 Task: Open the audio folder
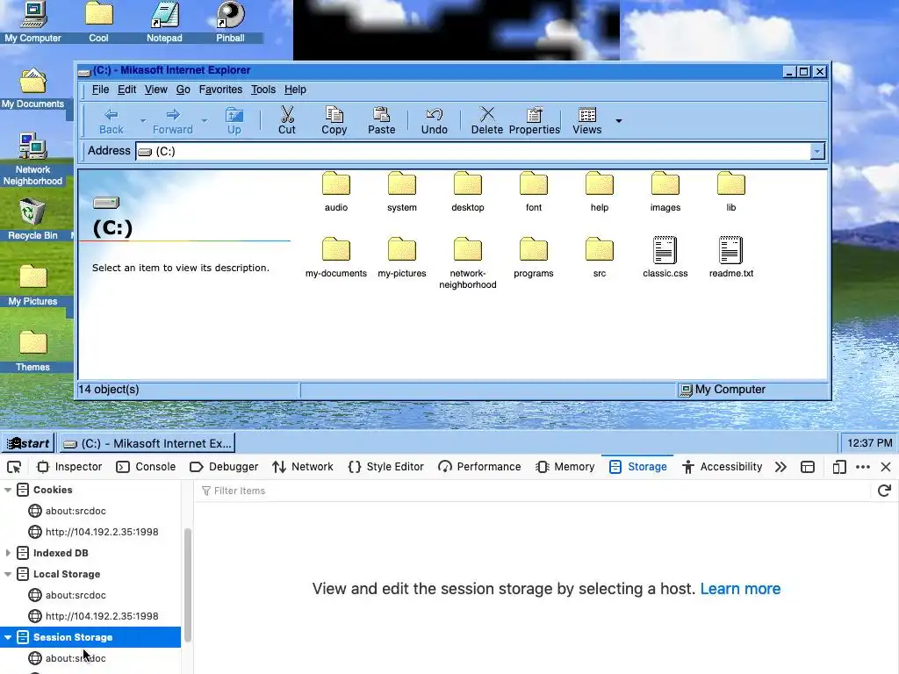336,192
